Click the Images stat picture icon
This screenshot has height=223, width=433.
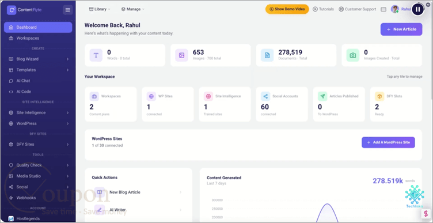pos(181,55)
